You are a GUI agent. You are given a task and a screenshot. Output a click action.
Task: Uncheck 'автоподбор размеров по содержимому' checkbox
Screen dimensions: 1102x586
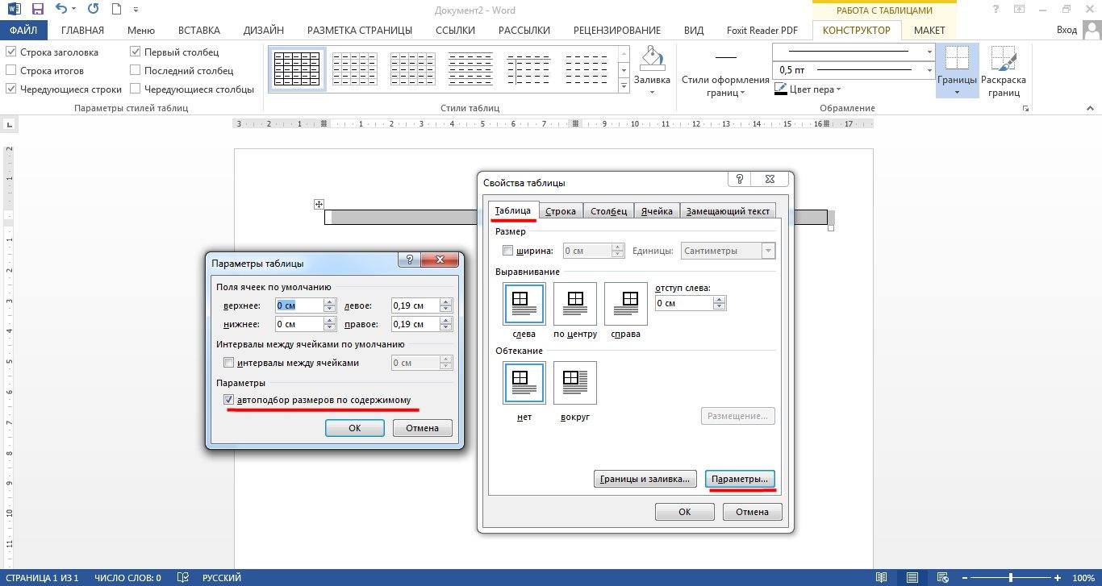(x=229, y=400)
